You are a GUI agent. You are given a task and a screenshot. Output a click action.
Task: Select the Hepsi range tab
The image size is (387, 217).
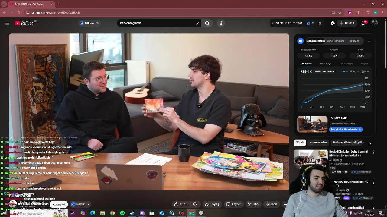(364, 64)
